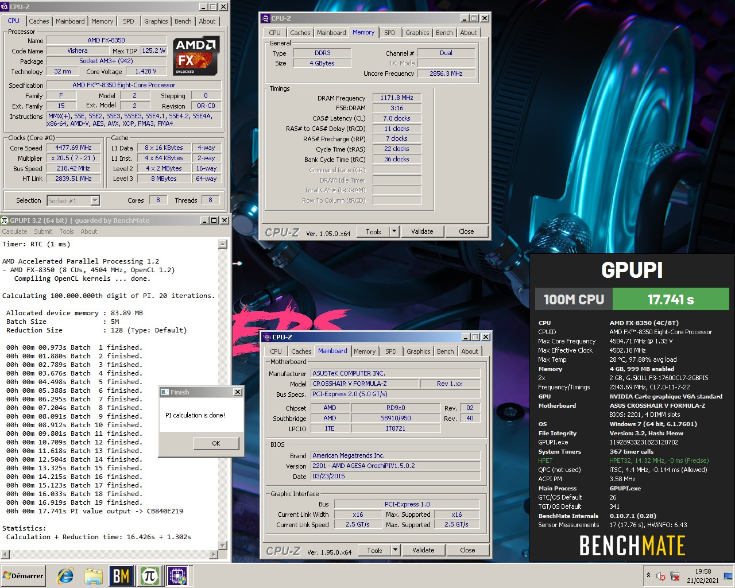Open Submit menu in GPUPI
The height and width of the screenshot is (588, 735).
coord(43,231)
